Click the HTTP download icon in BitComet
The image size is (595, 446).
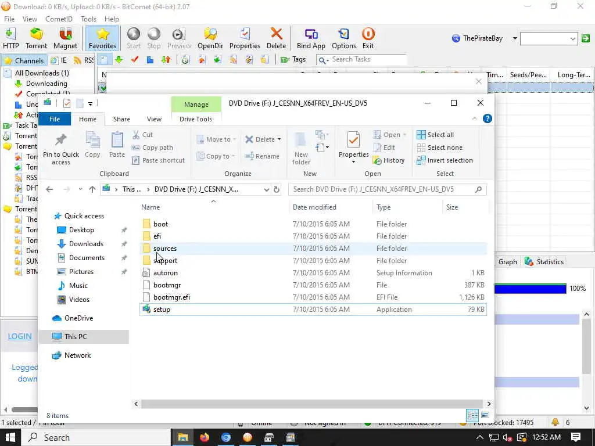pyautogui.click(x=10, y=38)
